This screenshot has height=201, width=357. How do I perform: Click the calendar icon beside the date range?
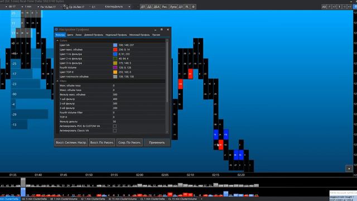65,7
